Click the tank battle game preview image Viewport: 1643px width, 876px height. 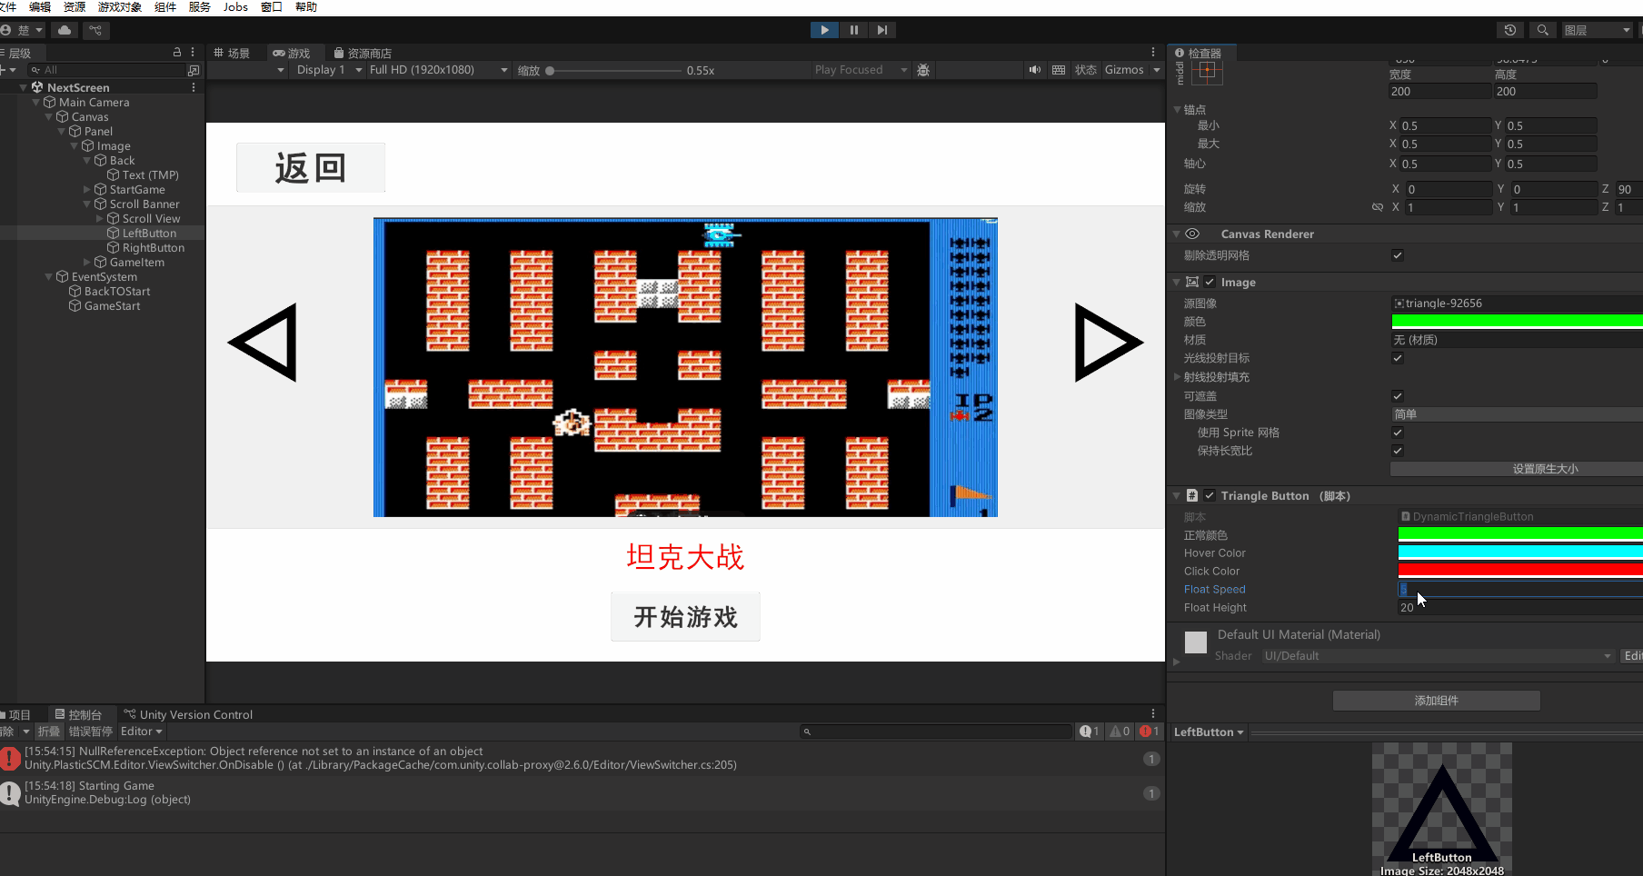[685, 367]
